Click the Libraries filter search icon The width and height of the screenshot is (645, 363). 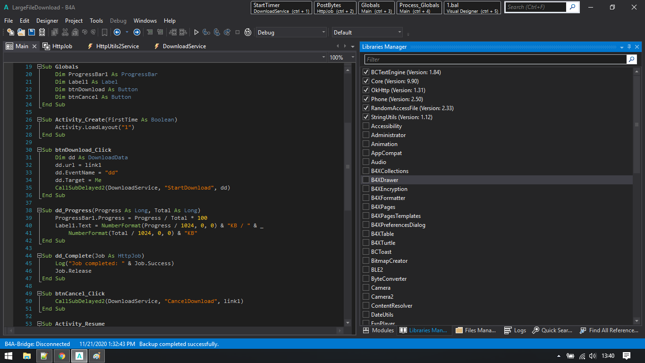(632, 59)
